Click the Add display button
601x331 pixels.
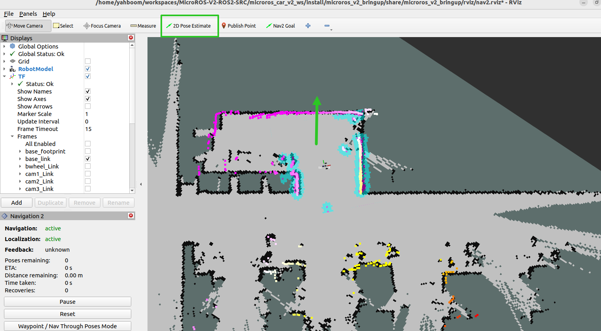(17, 202)
